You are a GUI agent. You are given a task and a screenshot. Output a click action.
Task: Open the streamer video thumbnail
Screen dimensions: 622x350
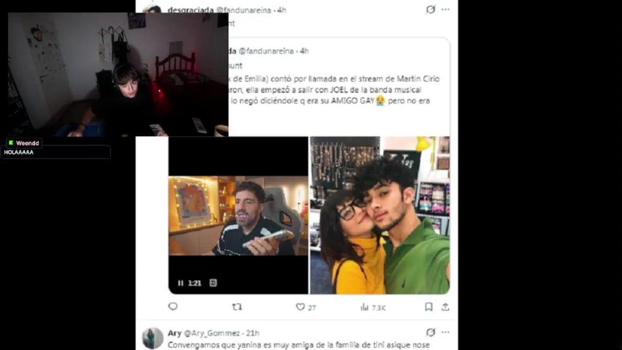click(x=238, y=215)
